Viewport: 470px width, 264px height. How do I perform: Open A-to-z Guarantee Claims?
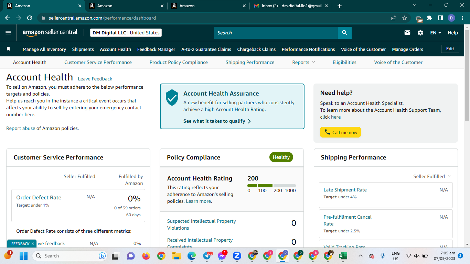[206, 49]
